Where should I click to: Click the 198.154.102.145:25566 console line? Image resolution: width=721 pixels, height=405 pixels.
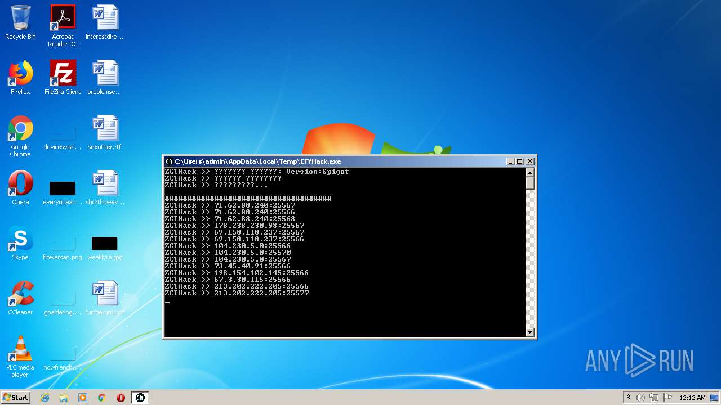click(x=237, y=273)
